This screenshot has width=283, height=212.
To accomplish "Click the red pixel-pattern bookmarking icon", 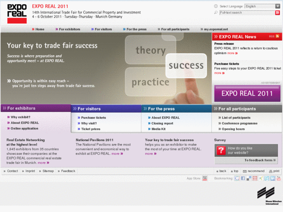I will point(255,179).
